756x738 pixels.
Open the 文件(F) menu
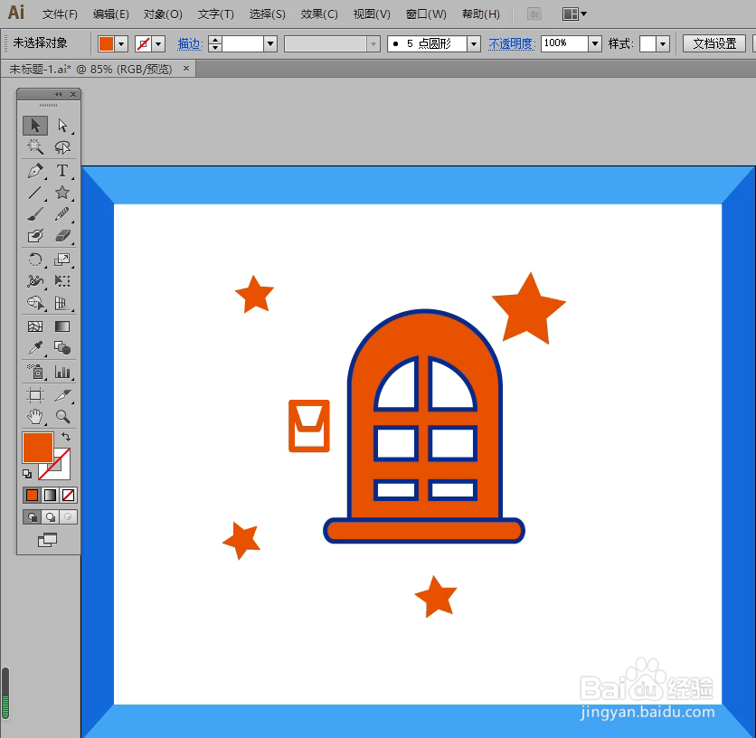[x=60, y=14]
